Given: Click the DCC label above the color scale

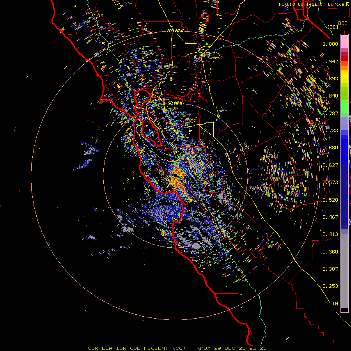Looking at the screenshot, I should point(342,23).
